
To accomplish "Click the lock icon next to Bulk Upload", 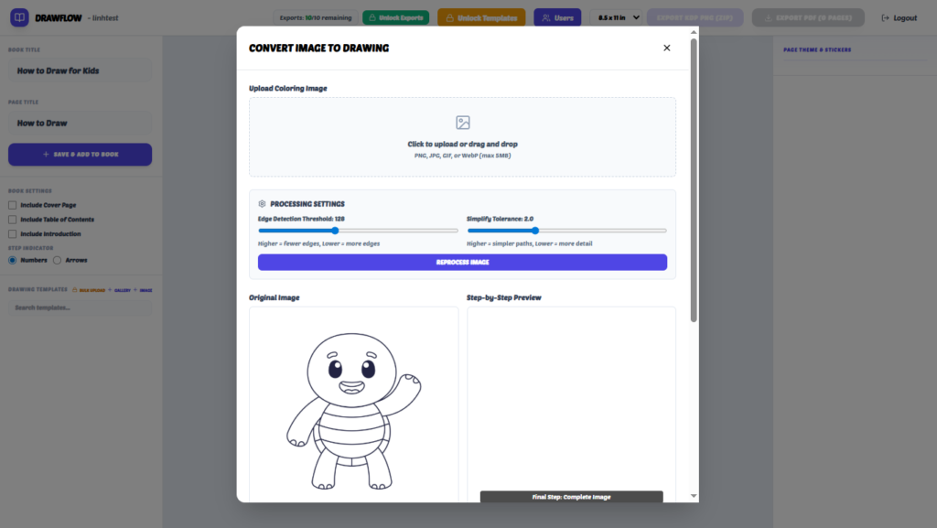I will (x=74, y=290).
